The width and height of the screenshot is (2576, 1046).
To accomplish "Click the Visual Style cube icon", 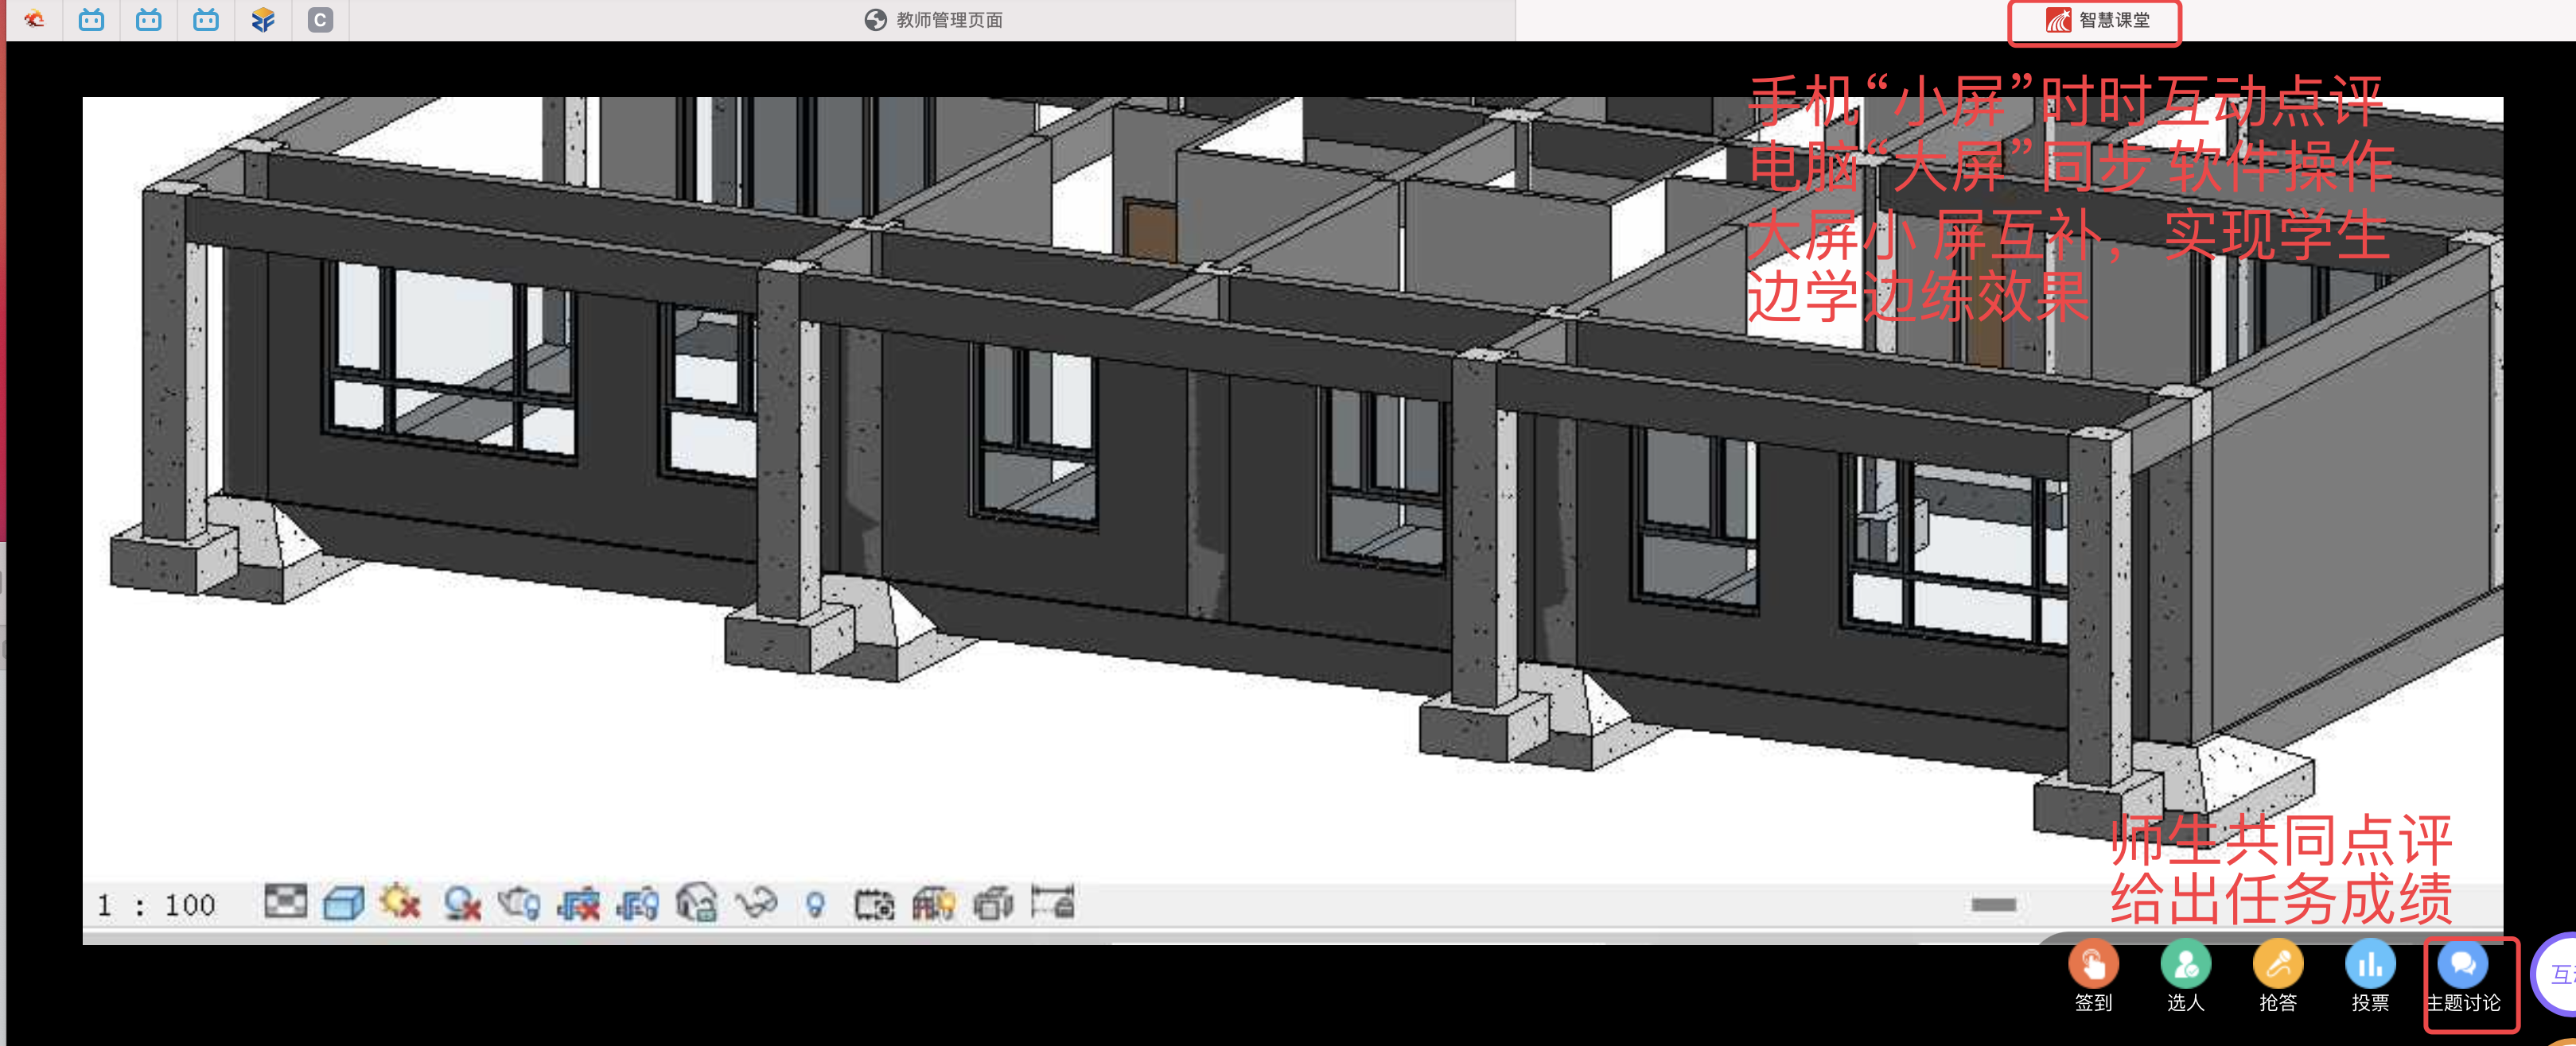I will coord(343,905).
